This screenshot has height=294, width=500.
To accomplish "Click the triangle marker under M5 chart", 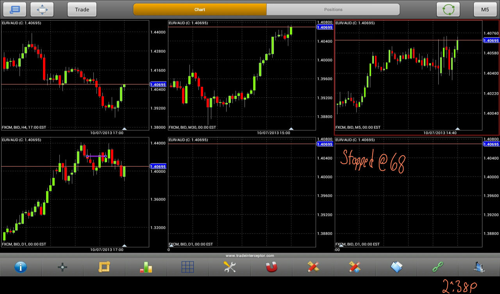I will (457, 129).
